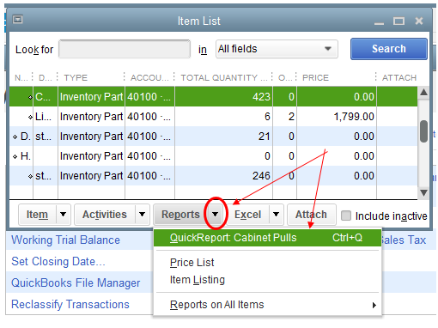Open the Activities button dropdown arrow
The height and width of the screenshot is (328, 438).
point(143,214)
